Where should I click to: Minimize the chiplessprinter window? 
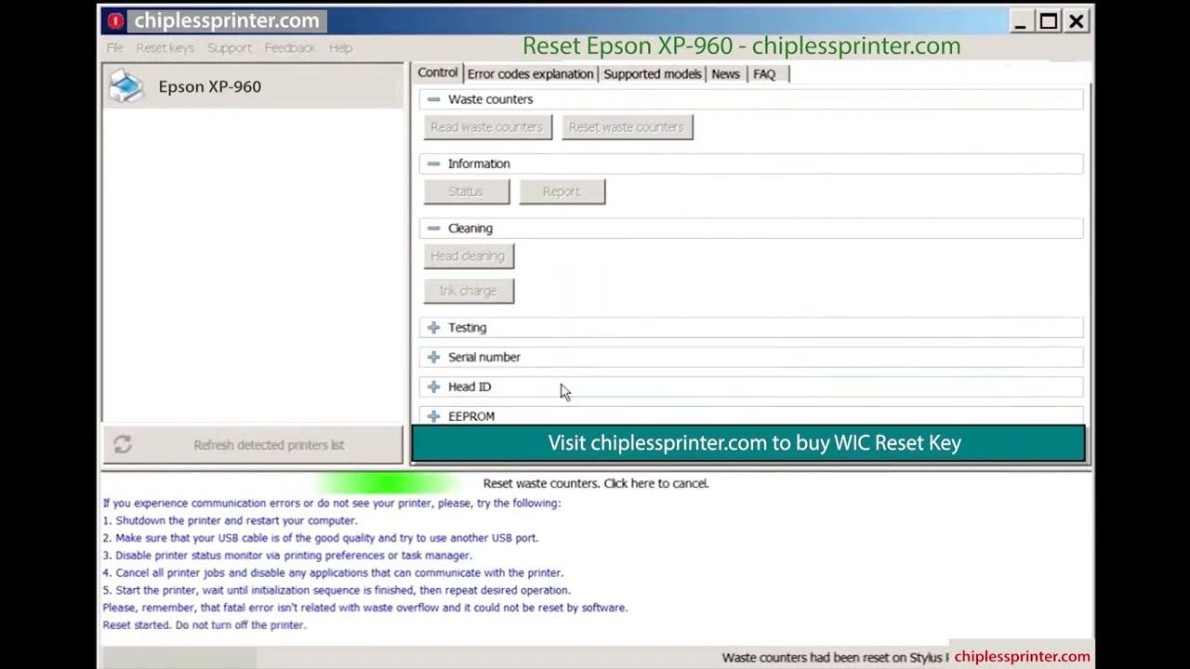click(1021, 21)
